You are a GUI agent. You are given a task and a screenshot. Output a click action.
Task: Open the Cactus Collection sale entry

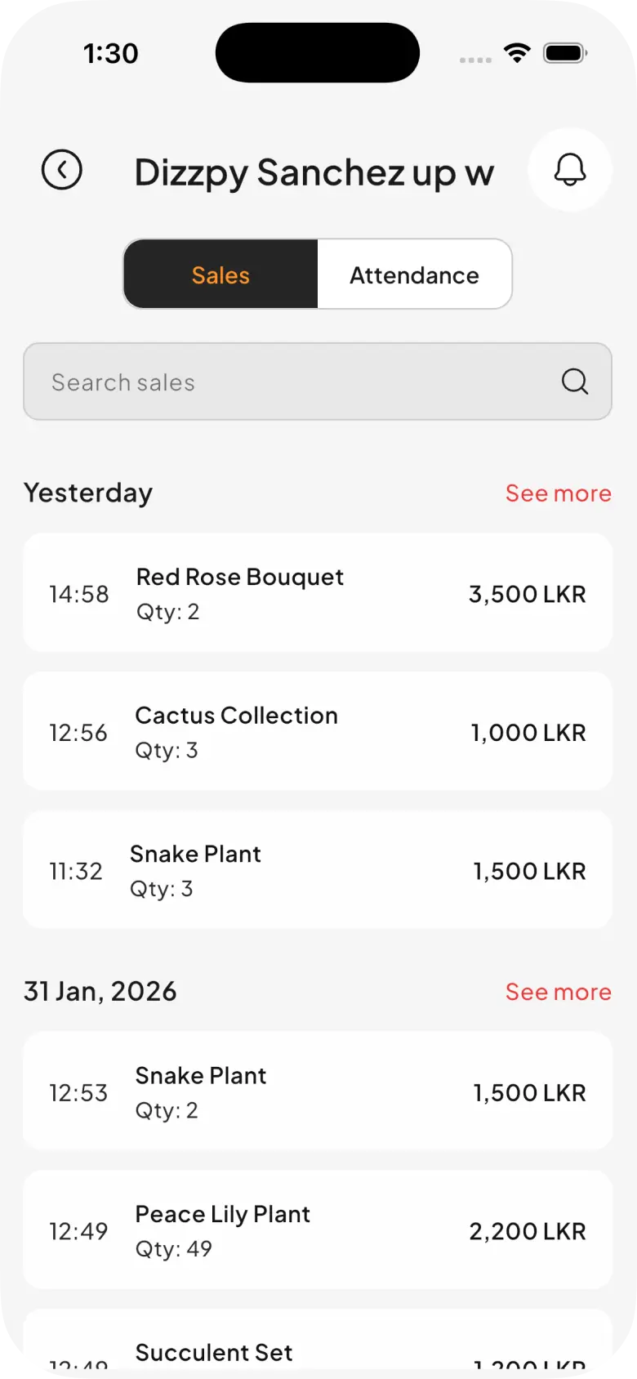coord(317,731)
